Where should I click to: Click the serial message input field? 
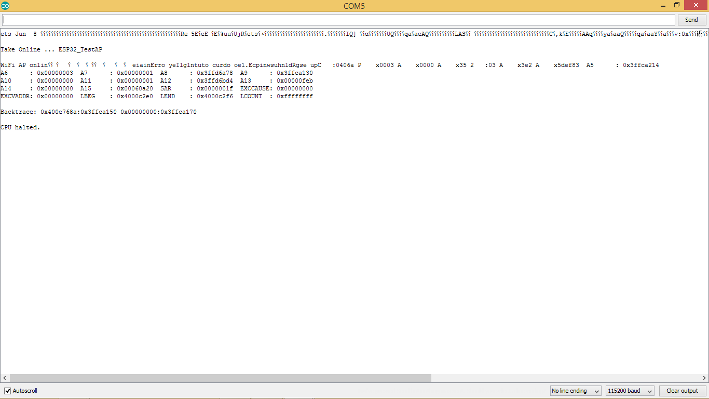click(339, 20)
